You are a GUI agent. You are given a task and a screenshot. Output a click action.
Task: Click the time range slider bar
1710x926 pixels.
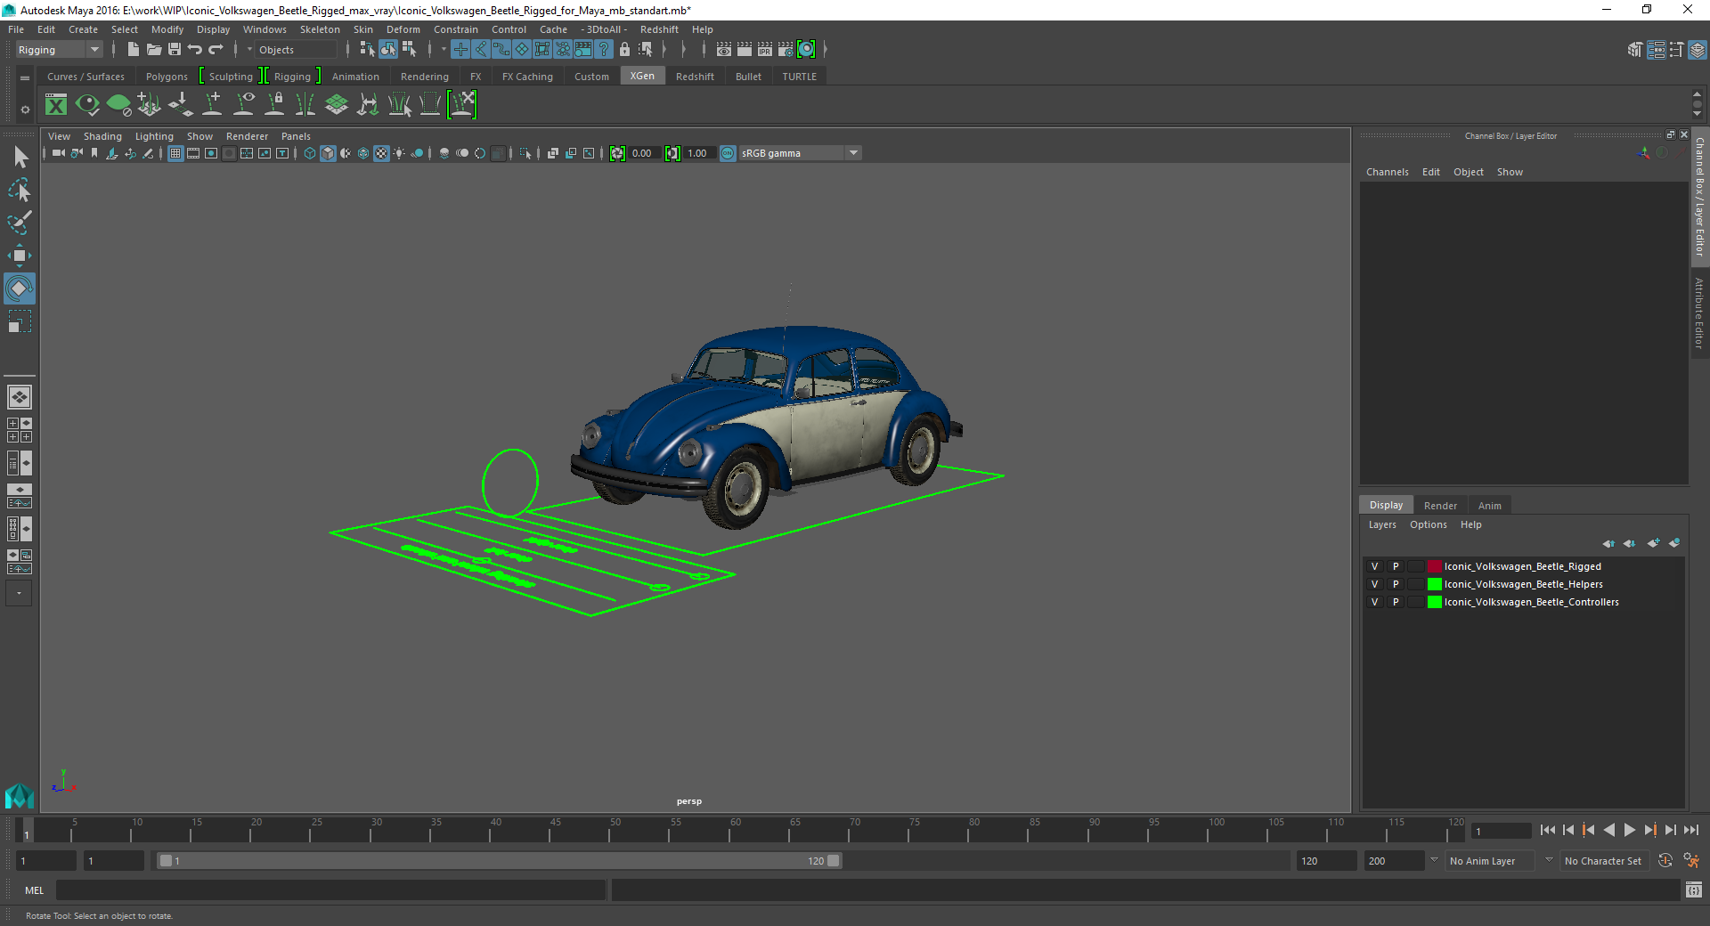pyautogui.click(x=499, y=861)
